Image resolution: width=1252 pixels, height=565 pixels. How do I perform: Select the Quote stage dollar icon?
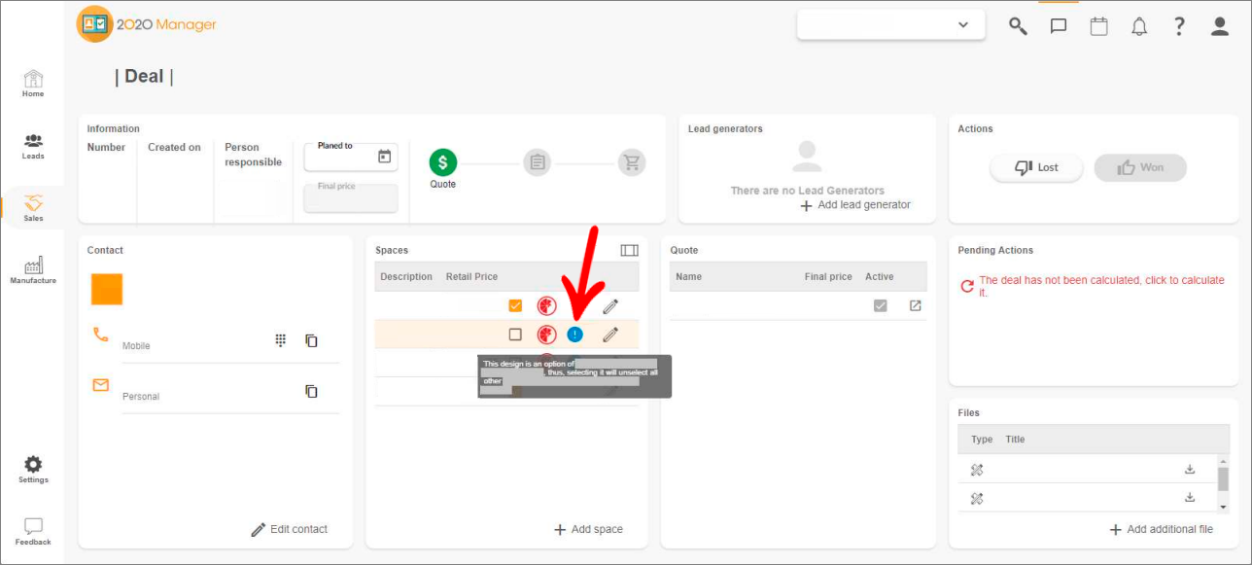point(442,162)
